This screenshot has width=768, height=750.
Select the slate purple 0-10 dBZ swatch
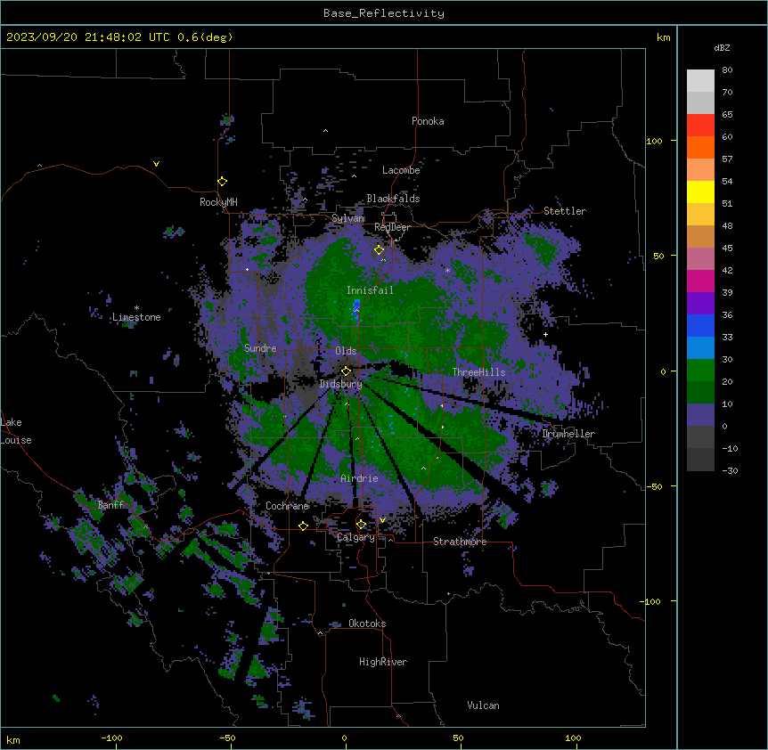click(x=700, y=415)
